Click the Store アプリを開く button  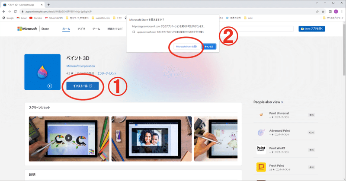click(311, 29)
